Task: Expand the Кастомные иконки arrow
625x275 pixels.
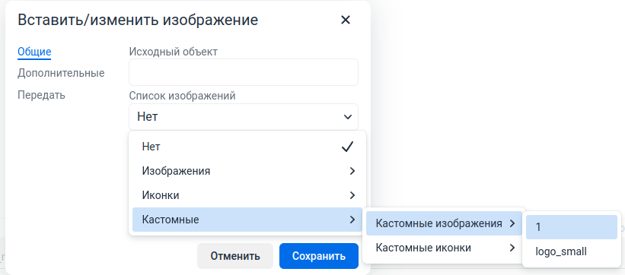Action: pos(512,248)
